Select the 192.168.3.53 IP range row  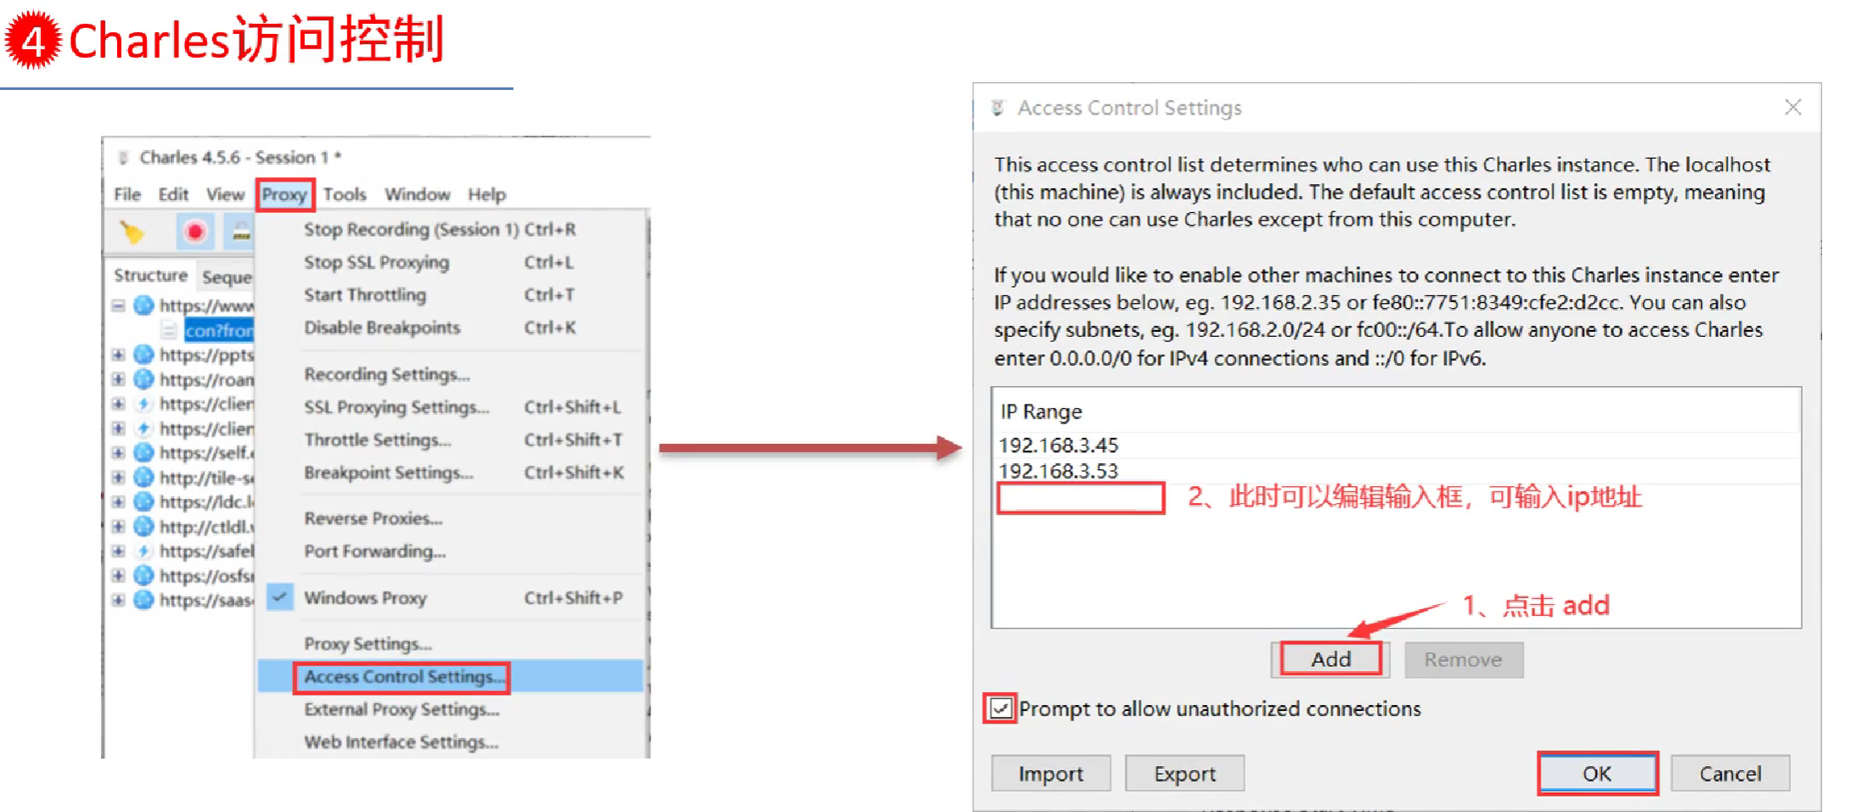point(1396,471)
